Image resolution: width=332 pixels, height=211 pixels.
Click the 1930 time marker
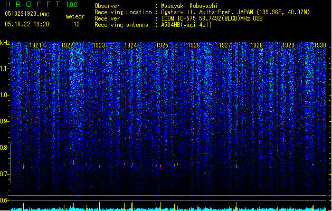tap(320, 45)
